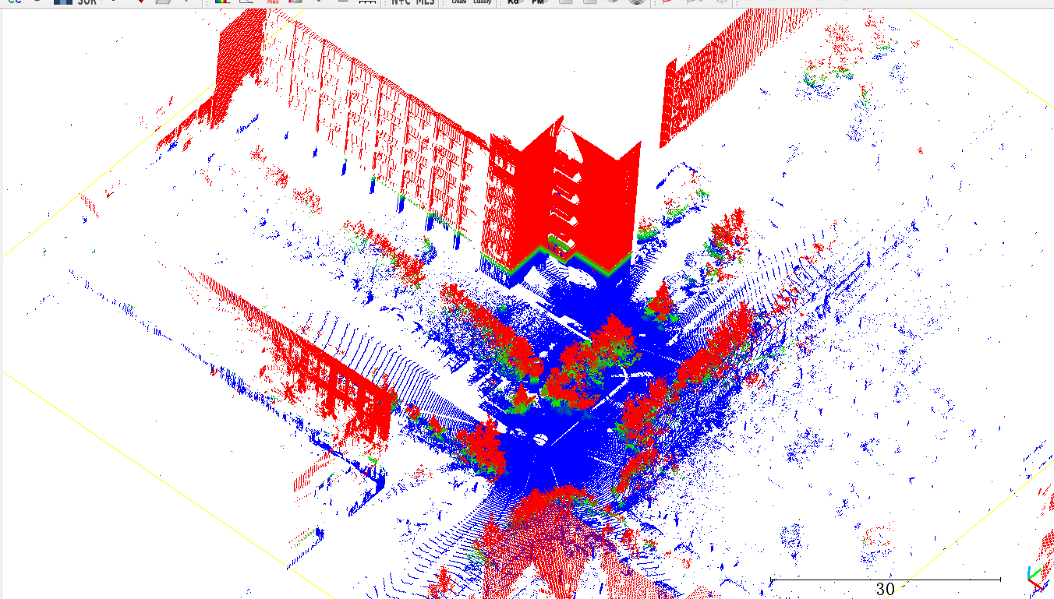The image size is (1054, 599).
Task: Click the XYZ axis orientation trihedron
Action: tap(1036, 578)
